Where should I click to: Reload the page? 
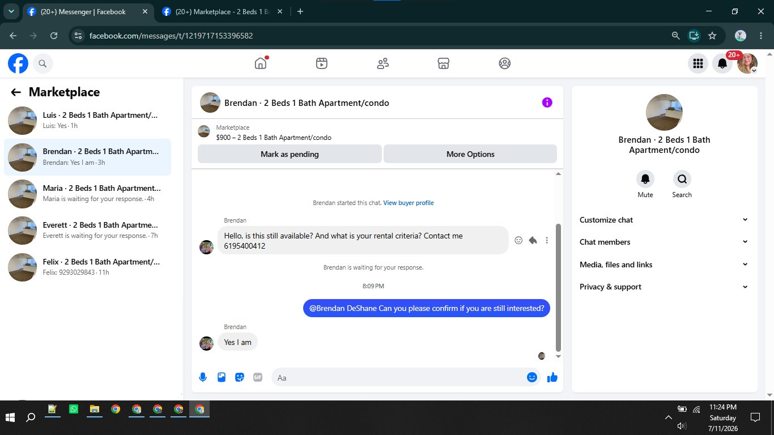[x=54, y=36]
